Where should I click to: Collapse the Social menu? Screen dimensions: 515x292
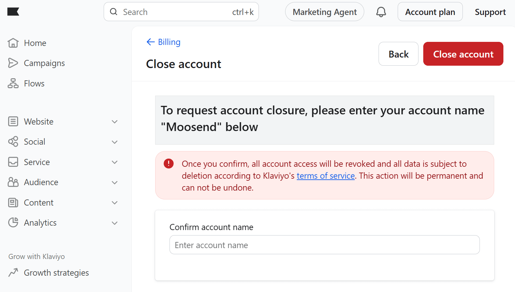[x=114, y=142]
